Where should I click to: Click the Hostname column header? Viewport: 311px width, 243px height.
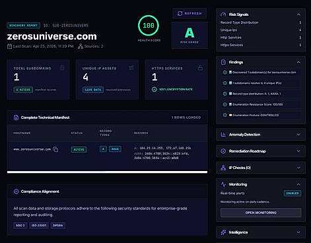(x=22, y=133)
